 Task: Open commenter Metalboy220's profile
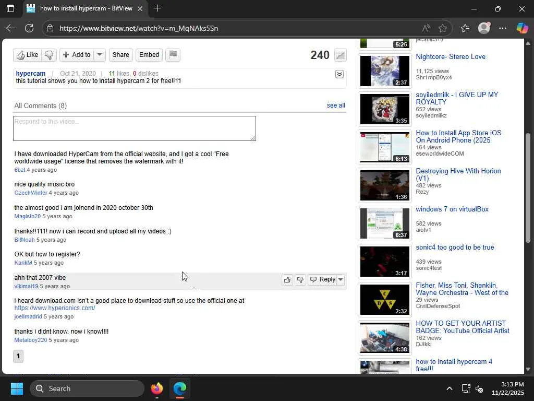pos(31,340)
